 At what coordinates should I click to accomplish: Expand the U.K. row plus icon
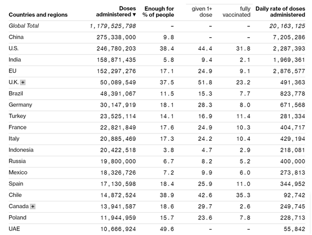(x=23, y=82)
